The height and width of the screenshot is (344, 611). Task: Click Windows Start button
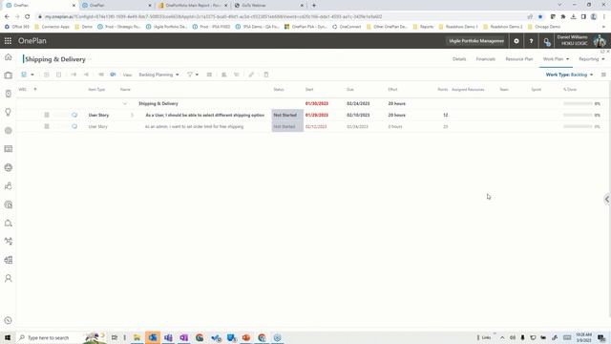coord(8,337)
